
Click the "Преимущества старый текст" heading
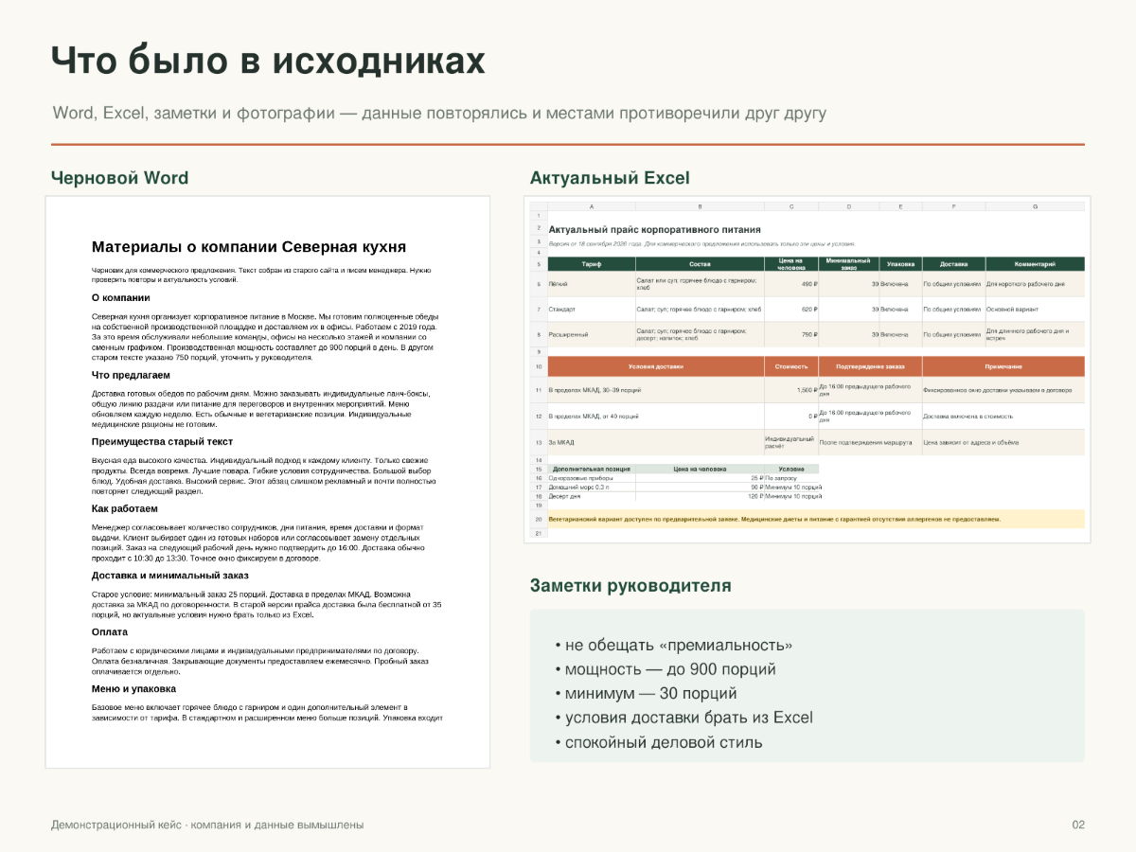tap(162, 441)
